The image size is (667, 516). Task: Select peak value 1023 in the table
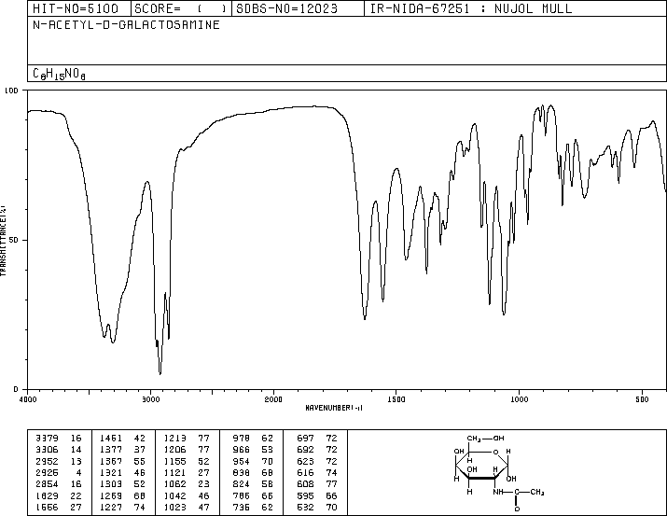pyautogui.click(x=175, y=507)
